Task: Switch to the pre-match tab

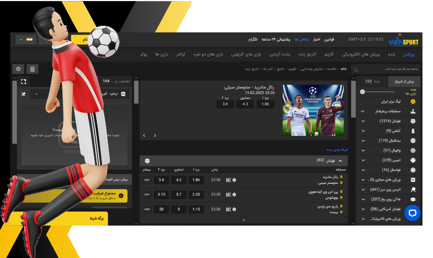Action: pyautogui.click(x=404, y=82)
